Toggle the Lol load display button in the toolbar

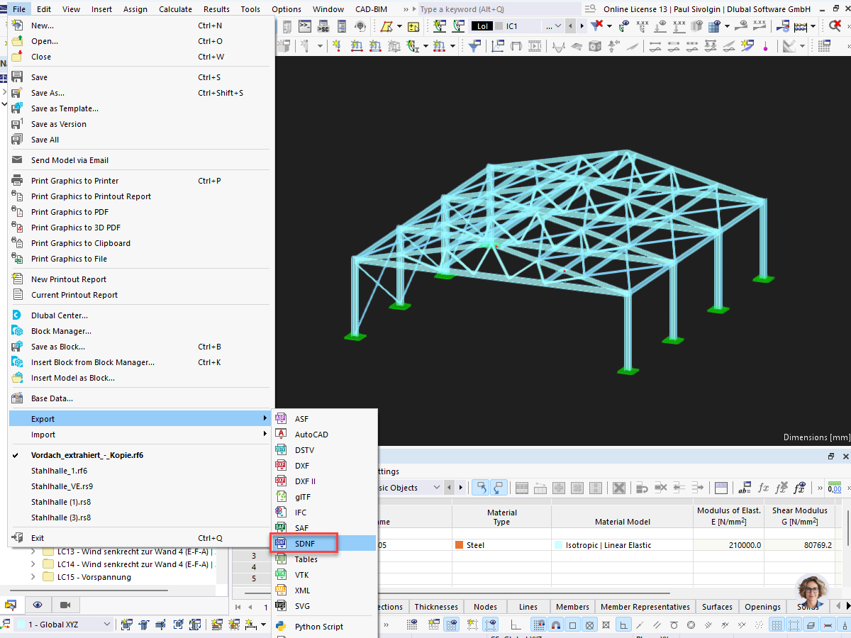[482, 26]
